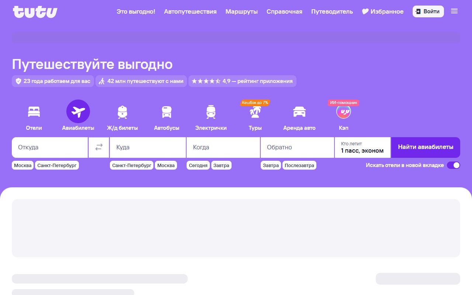Select the Туры palm tree icon

coord(255,112)
